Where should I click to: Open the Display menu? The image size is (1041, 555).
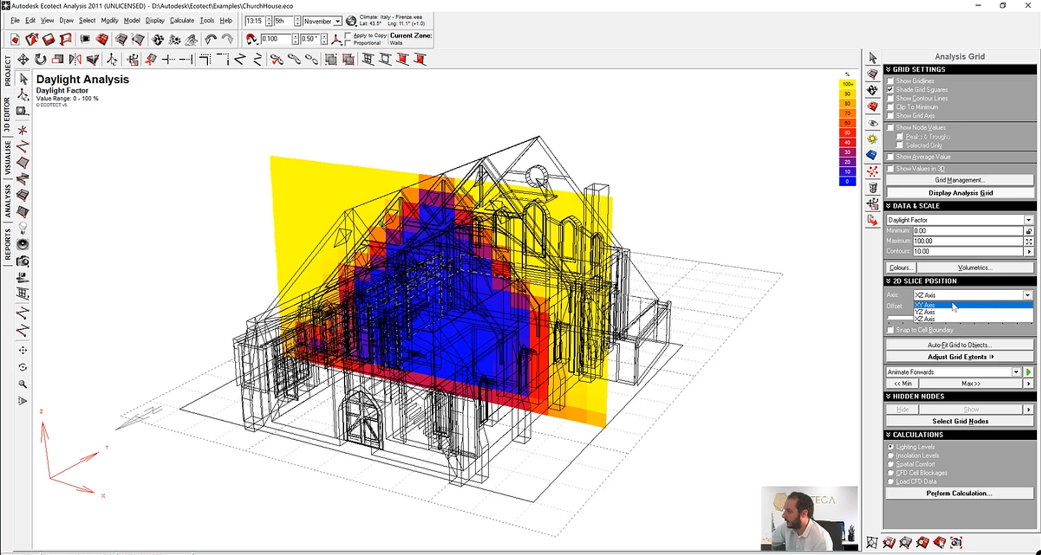(155, 21)
